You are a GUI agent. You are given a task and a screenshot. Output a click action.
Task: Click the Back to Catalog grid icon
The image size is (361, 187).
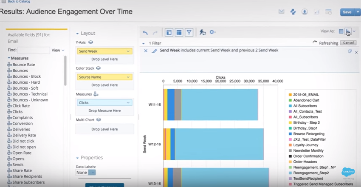click(3, 1)
